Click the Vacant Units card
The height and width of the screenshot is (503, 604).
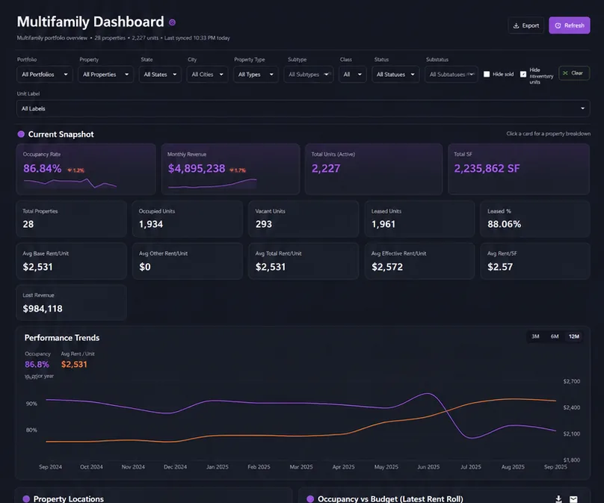[303, 219]
